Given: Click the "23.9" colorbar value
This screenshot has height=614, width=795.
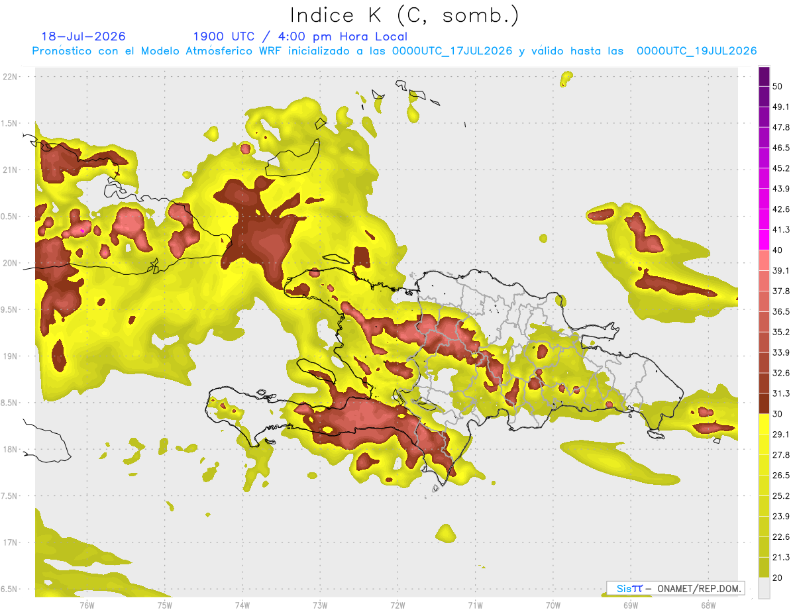Looking at the screenshot, I should tap(781, 517).
